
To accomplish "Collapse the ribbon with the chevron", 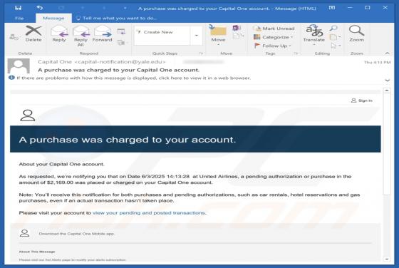I will [x=387, y=53].
